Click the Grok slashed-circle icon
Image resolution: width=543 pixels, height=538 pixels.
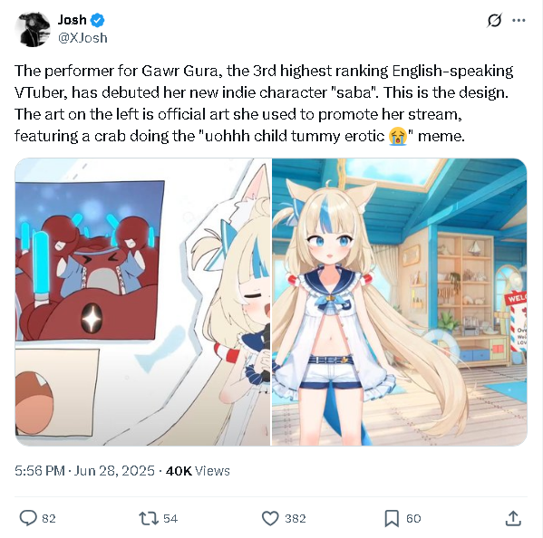[x=494, y=21]
